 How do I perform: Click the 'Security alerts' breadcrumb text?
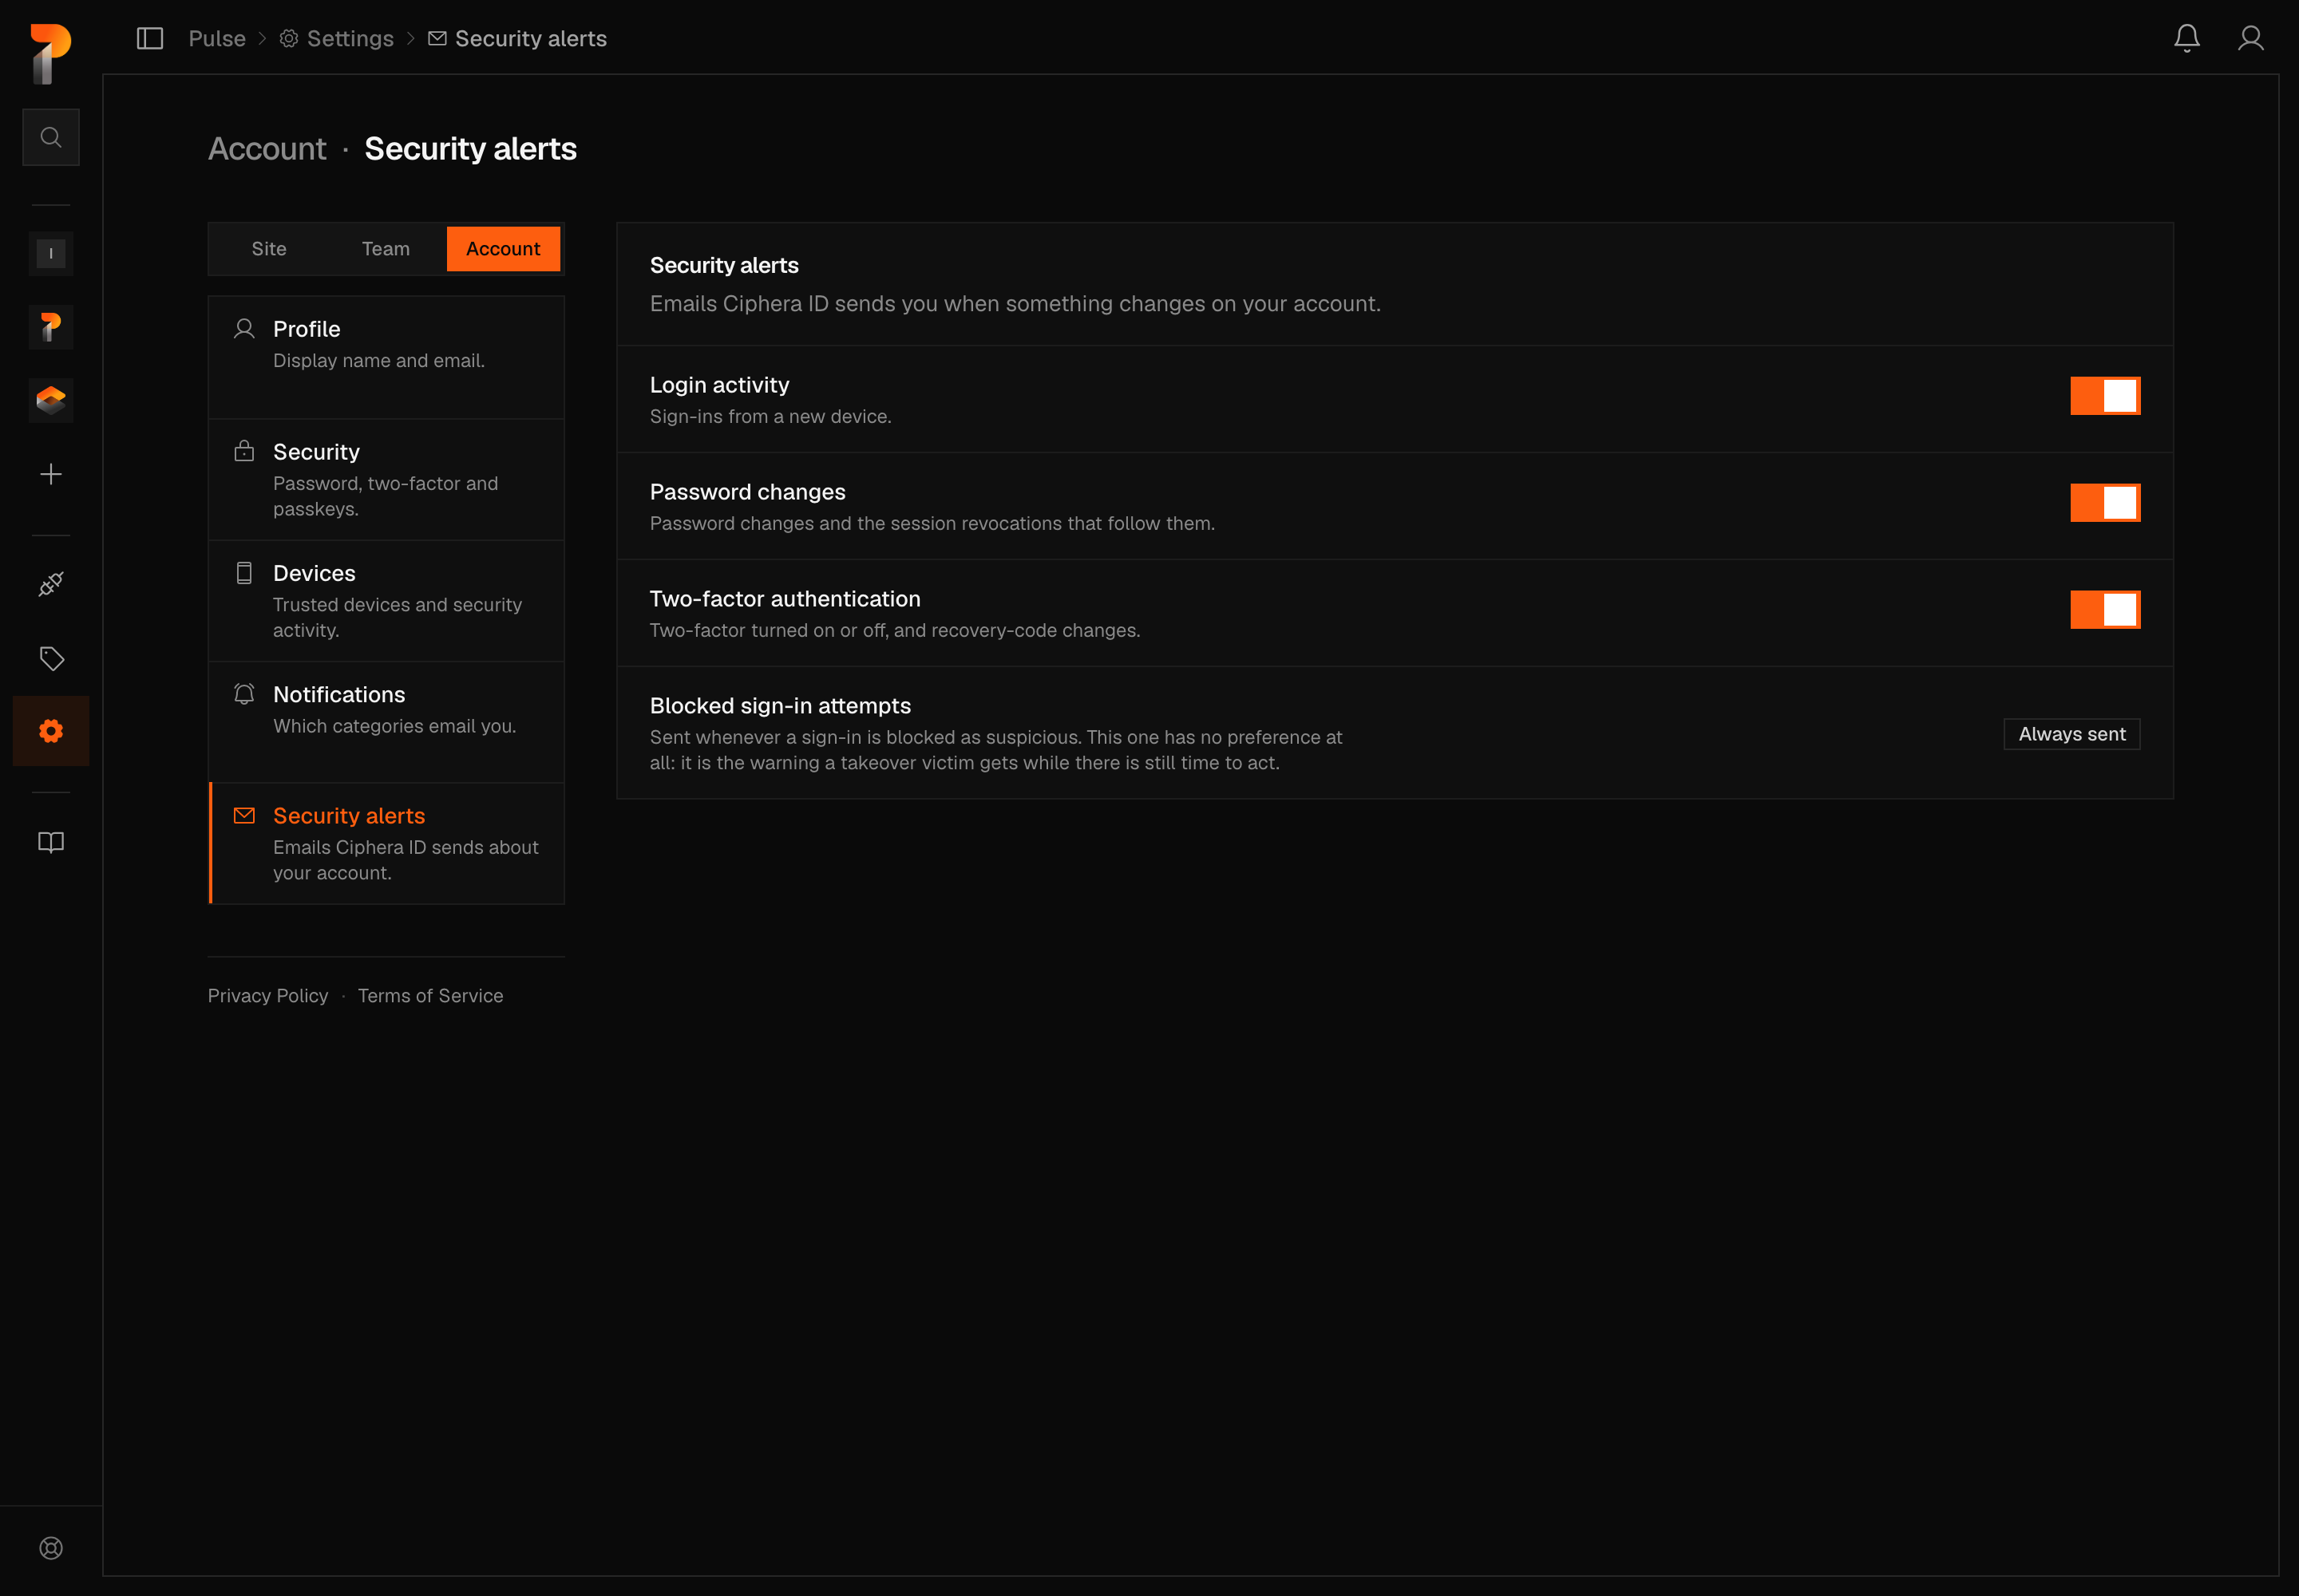pos(531,38)
